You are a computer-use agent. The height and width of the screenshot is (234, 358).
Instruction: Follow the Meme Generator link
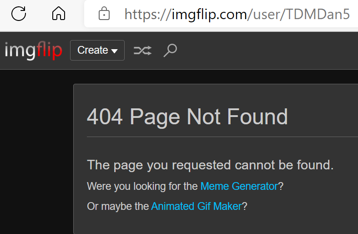click(239, 186)
